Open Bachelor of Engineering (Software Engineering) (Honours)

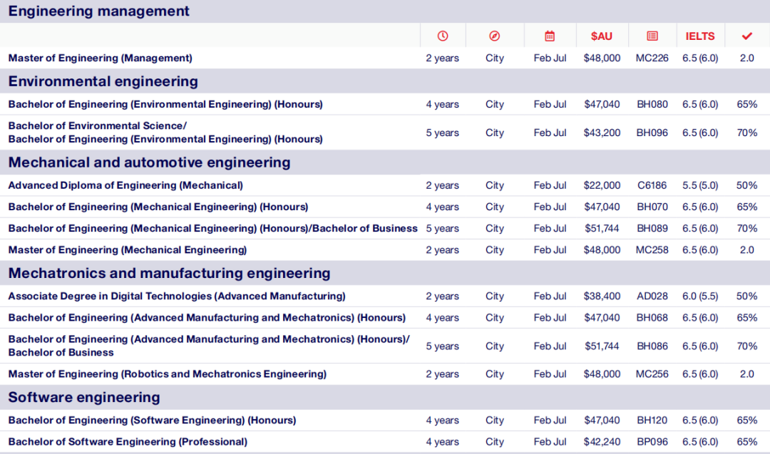(x=153, y=420)
